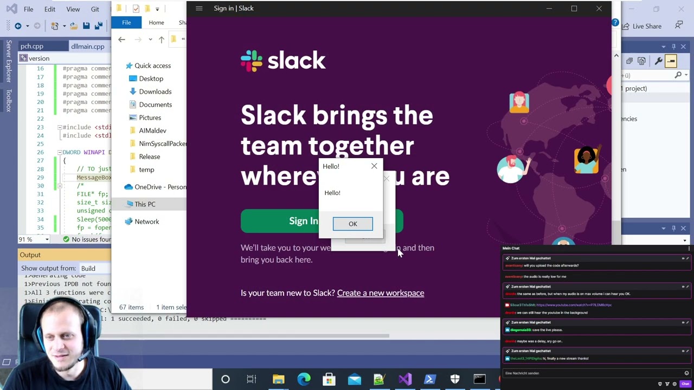Click the Save All icon in Visual Studio toolbar

pos(98,26)
